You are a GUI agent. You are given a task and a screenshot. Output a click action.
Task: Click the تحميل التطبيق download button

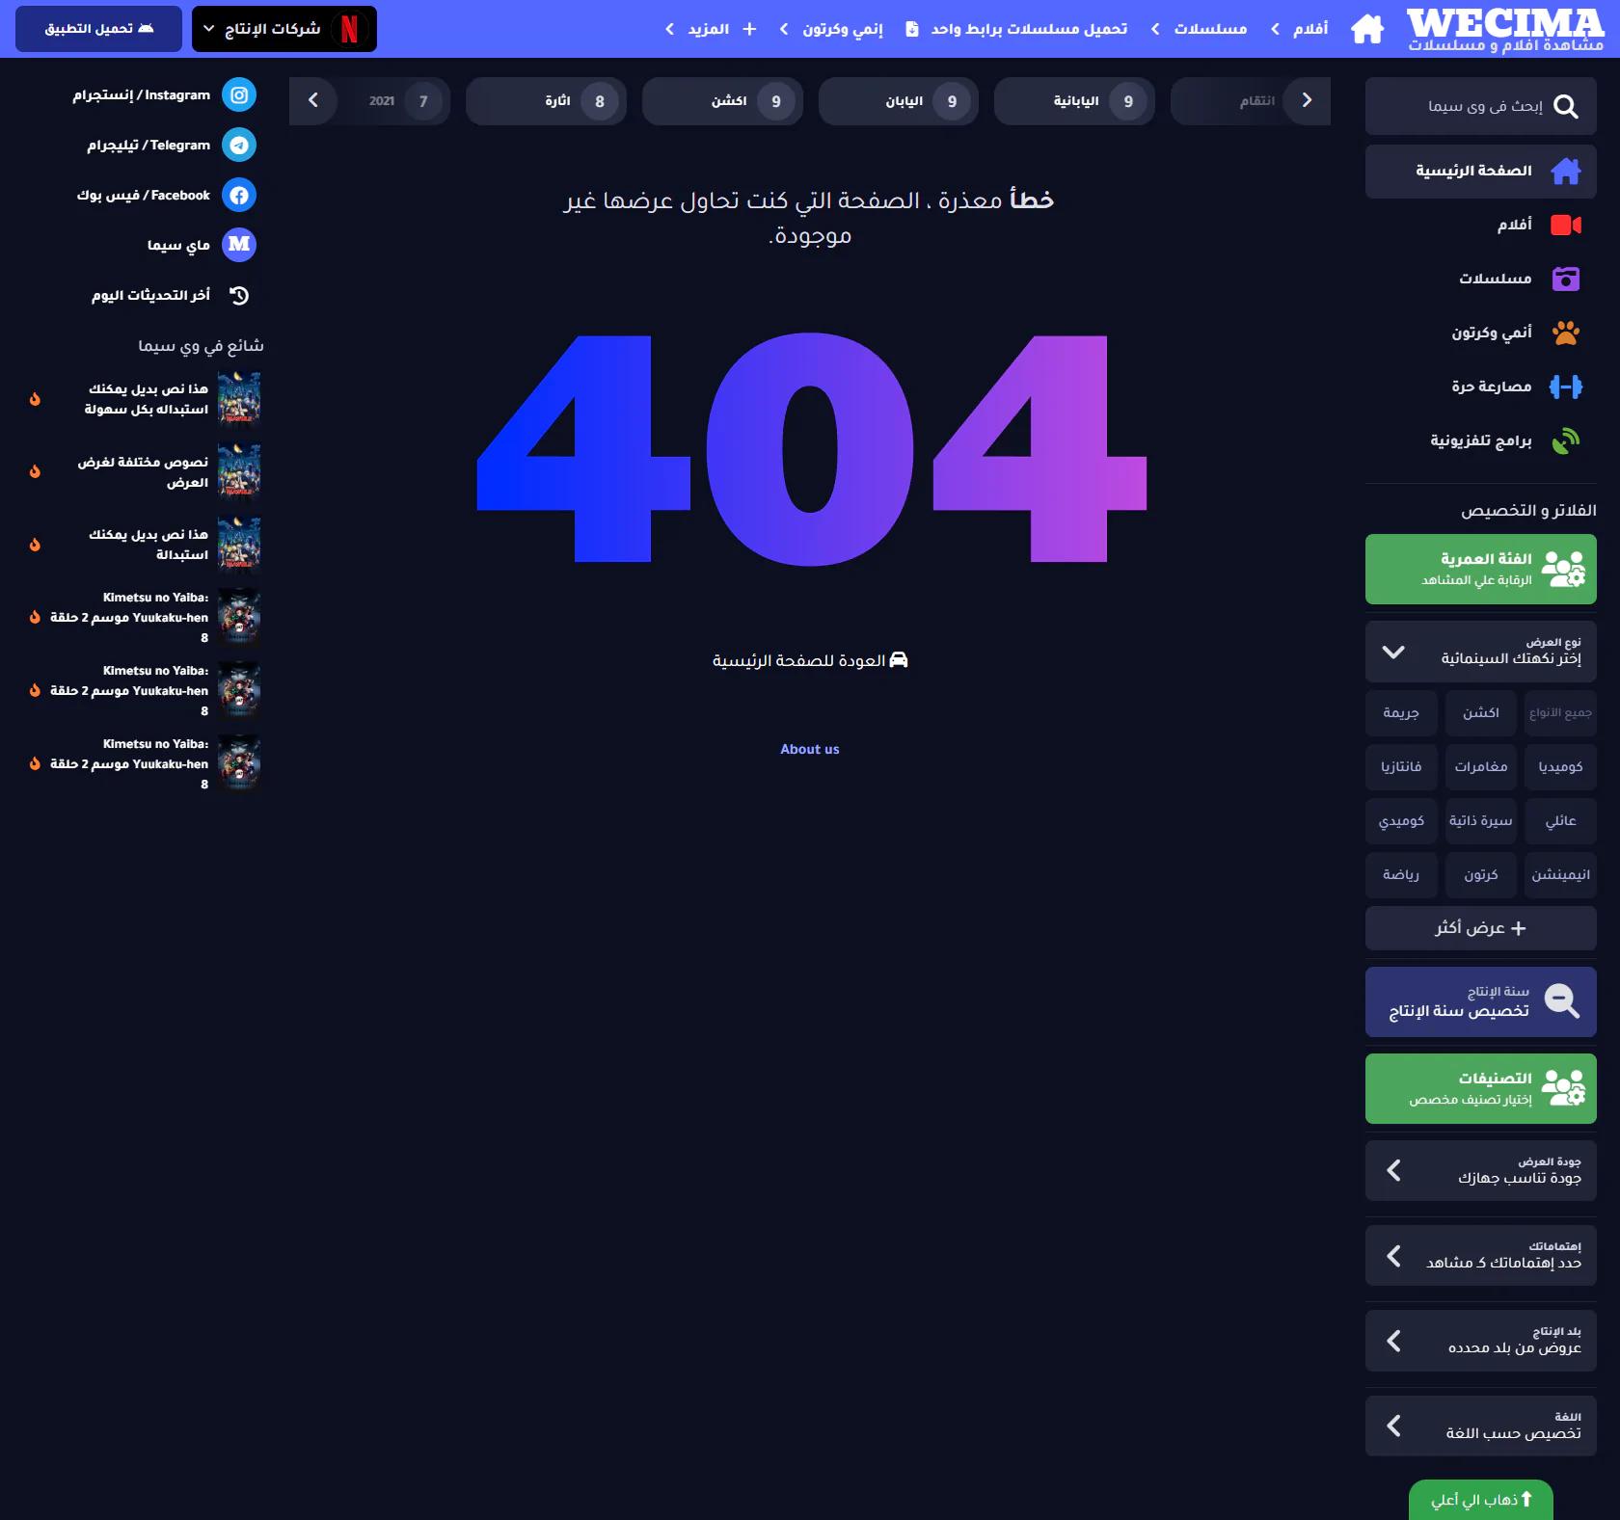pyautogui.click(x=98, y=29)
